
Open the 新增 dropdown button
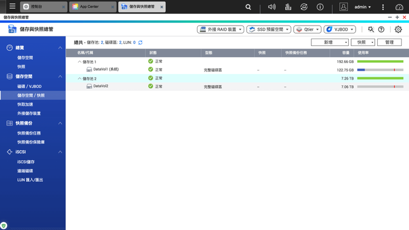click(x=329, y=43)
